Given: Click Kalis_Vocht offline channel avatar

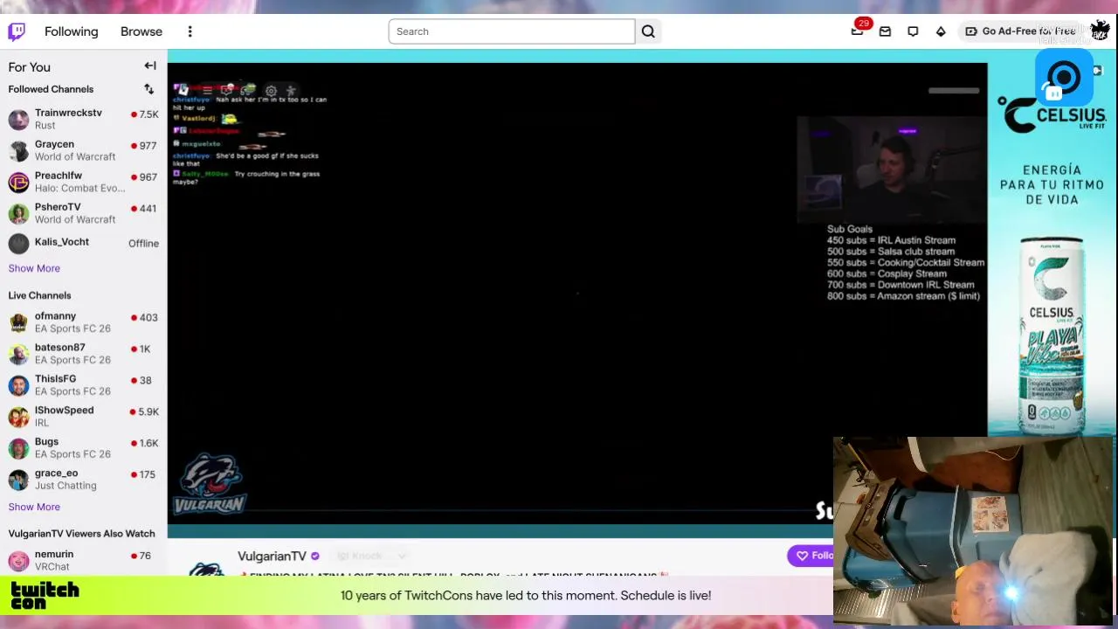Looking at the screenshot, I should click(x=18, y=244).
